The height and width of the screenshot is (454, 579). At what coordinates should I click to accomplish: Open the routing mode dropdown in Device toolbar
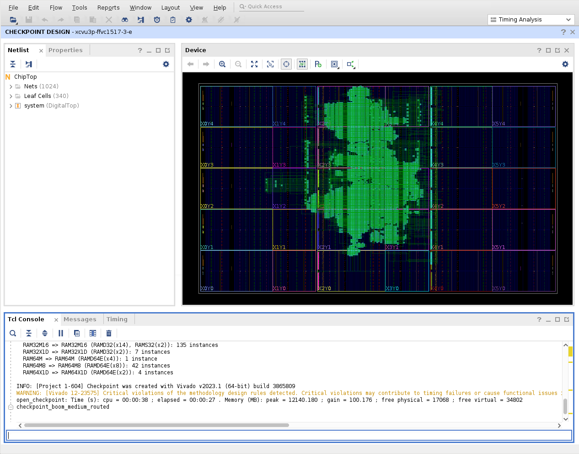pos(351,65)
